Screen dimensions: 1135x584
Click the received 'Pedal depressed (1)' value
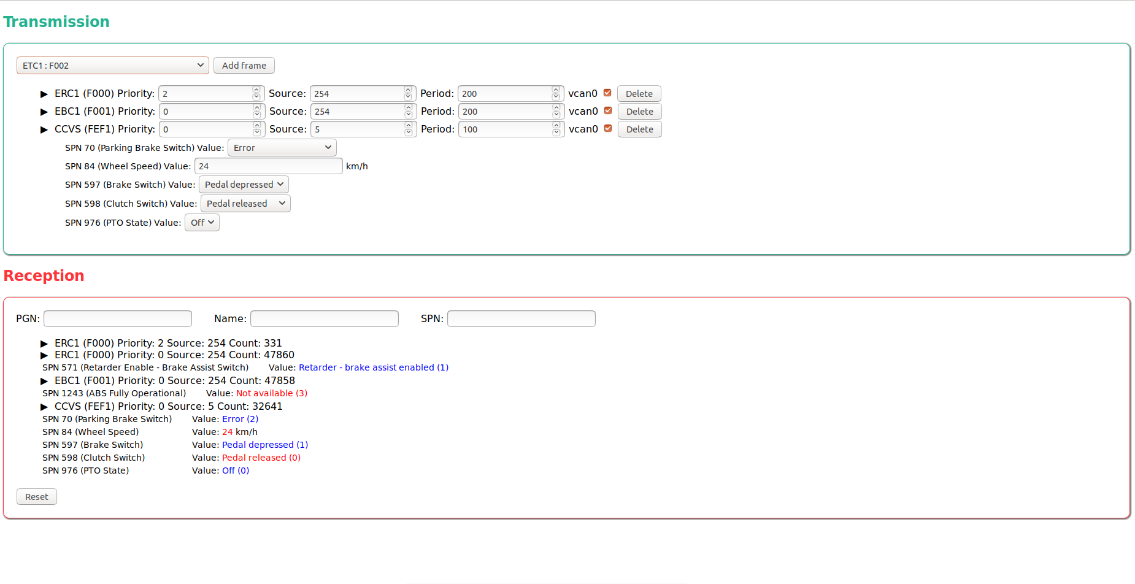[265, 445]
